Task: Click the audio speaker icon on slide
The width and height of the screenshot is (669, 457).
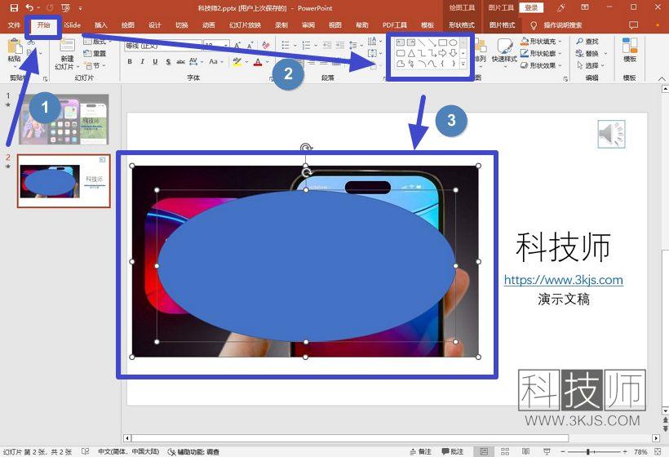Action: [611, 134]
